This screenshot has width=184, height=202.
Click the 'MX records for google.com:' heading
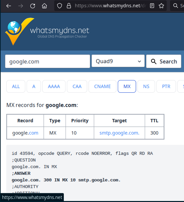coord(42,105)
